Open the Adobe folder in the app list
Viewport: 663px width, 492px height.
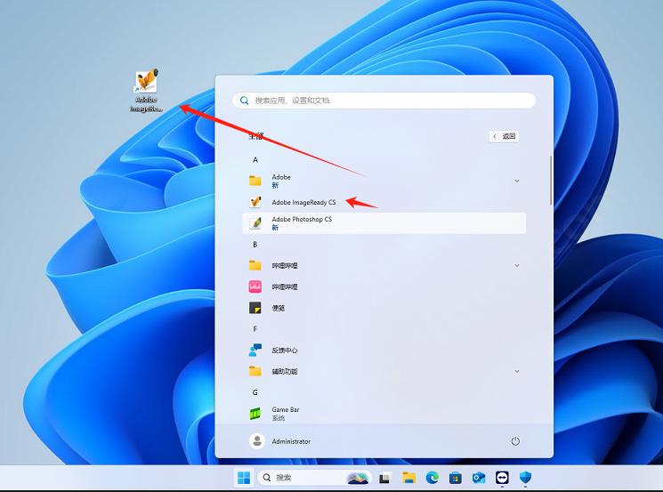384,181
